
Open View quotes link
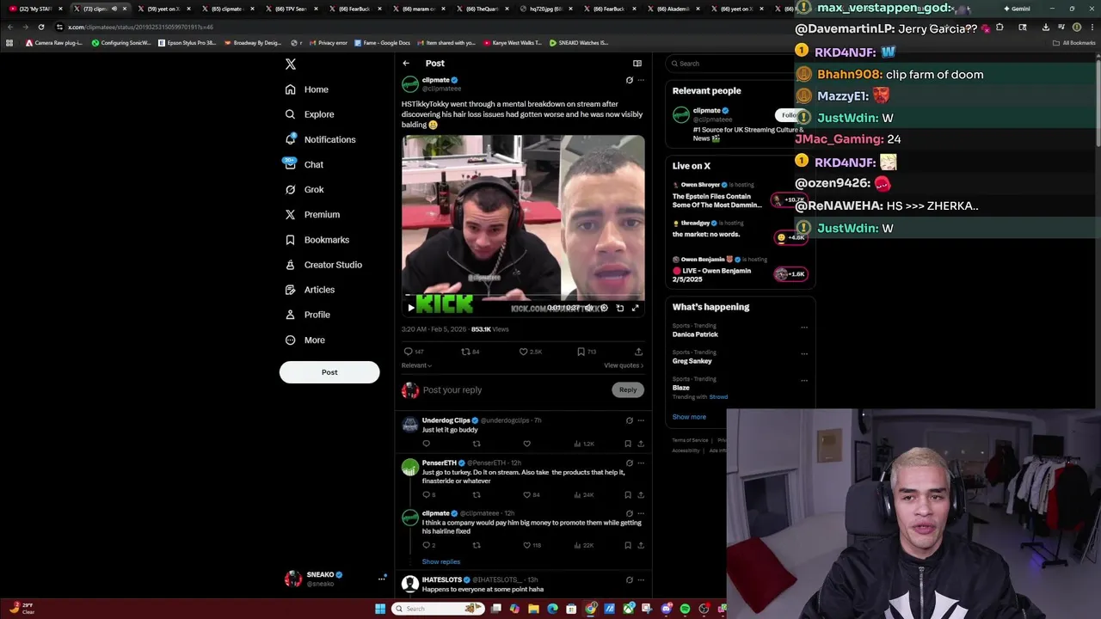(x=624, y=365)
